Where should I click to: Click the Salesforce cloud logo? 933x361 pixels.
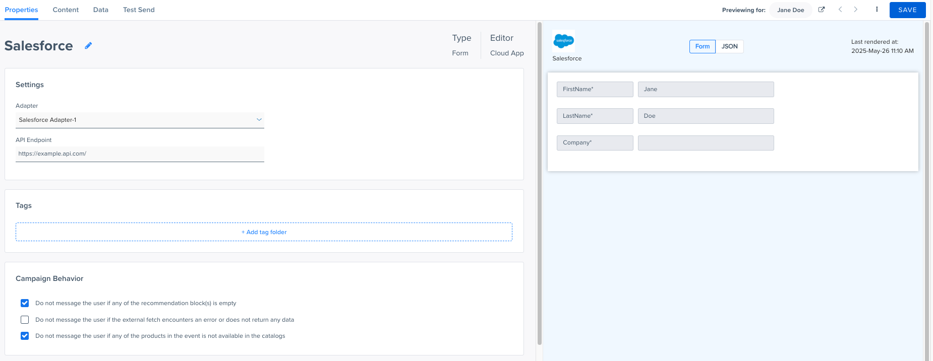click(x=564, y=41)
